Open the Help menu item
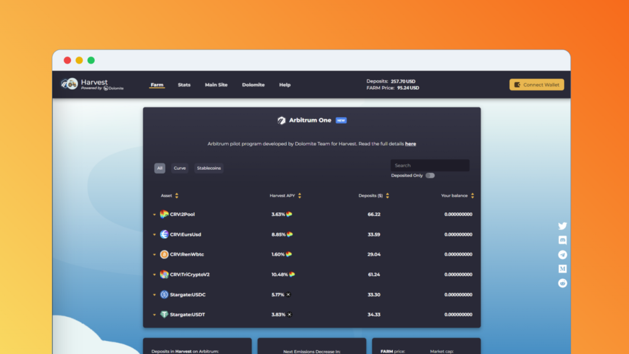Screen dimensions: 629x354 (x=285, y=85)
